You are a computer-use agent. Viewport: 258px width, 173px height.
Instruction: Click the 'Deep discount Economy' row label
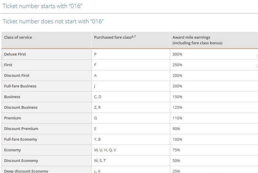(x=22, y=171)
